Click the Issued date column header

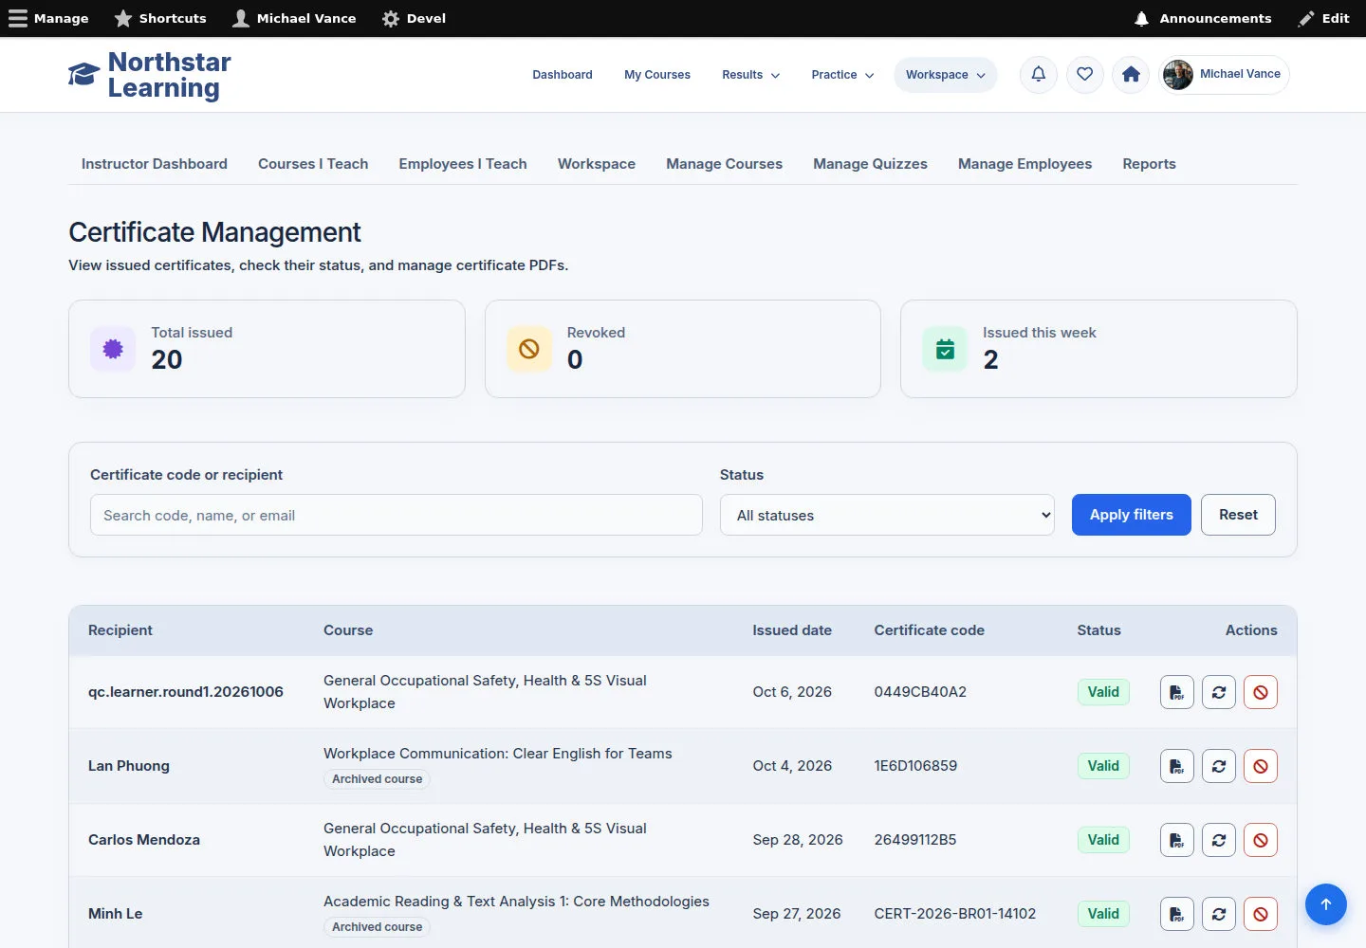[792, 630]
